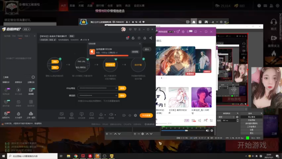Open music player user account dropdown arrow
282x159 pixels.
click(174, 32)
